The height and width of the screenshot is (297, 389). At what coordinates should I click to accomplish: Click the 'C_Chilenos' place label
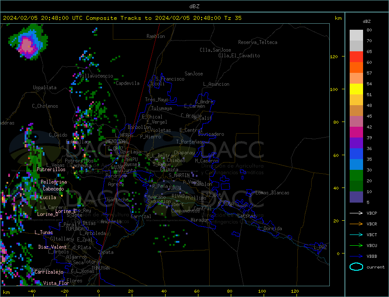click(45, 106)
